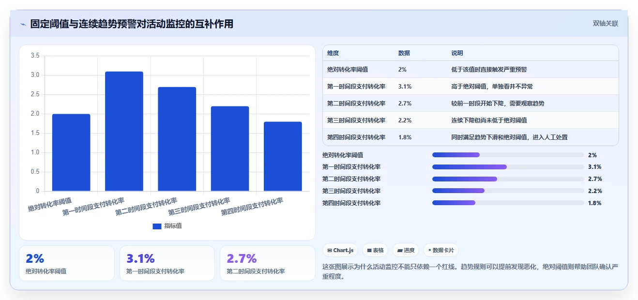Click the 双轴关联 label in header
The height and width of the screenshot is (300, 638).
coord(605,23)
